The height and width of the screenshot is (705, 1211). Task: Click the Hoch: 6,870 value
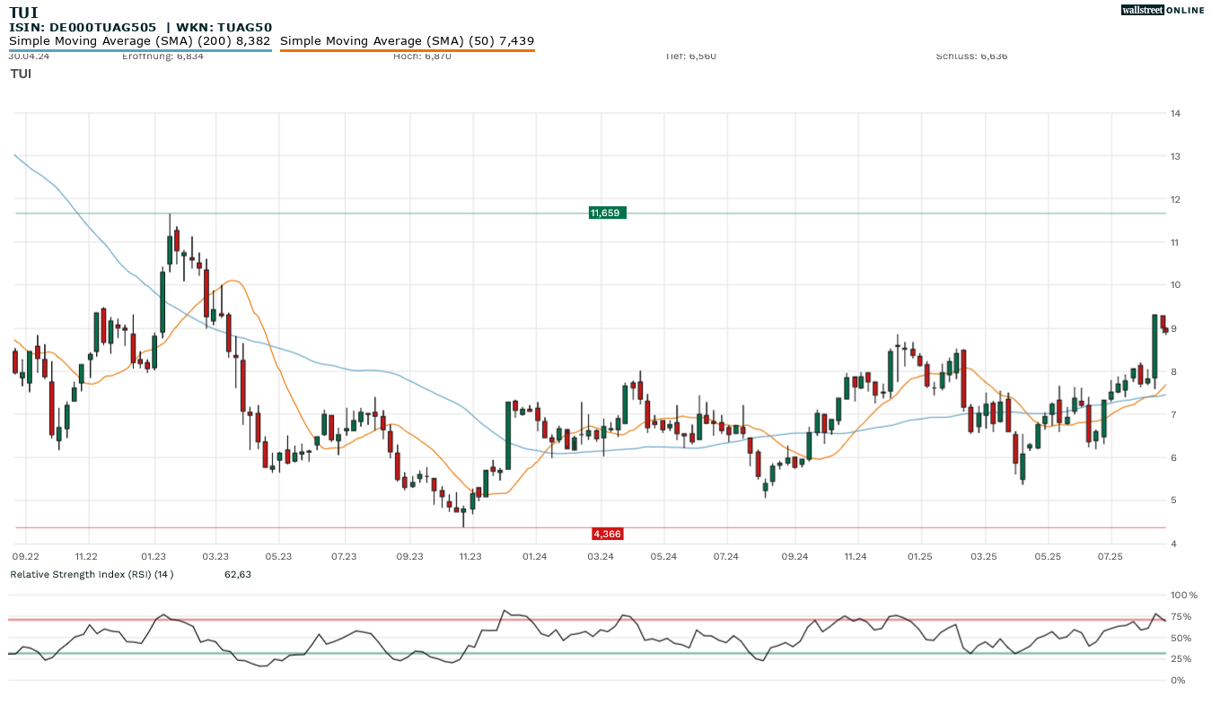422,56
